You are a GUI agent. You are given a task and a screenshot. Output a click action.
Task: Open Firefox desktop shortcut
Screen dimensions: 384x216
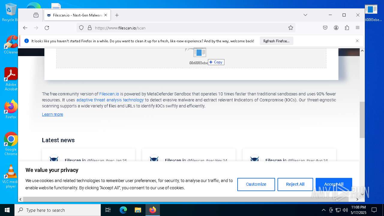coord(11,109)
